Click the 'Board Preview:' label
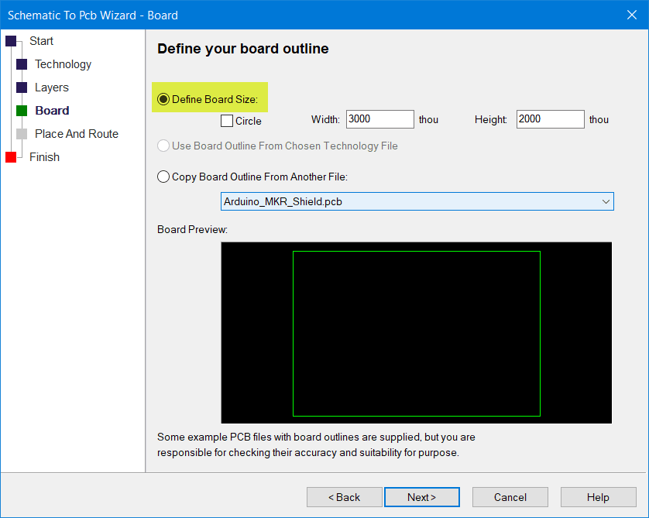 pyautogui.click(x=193, y=229)
